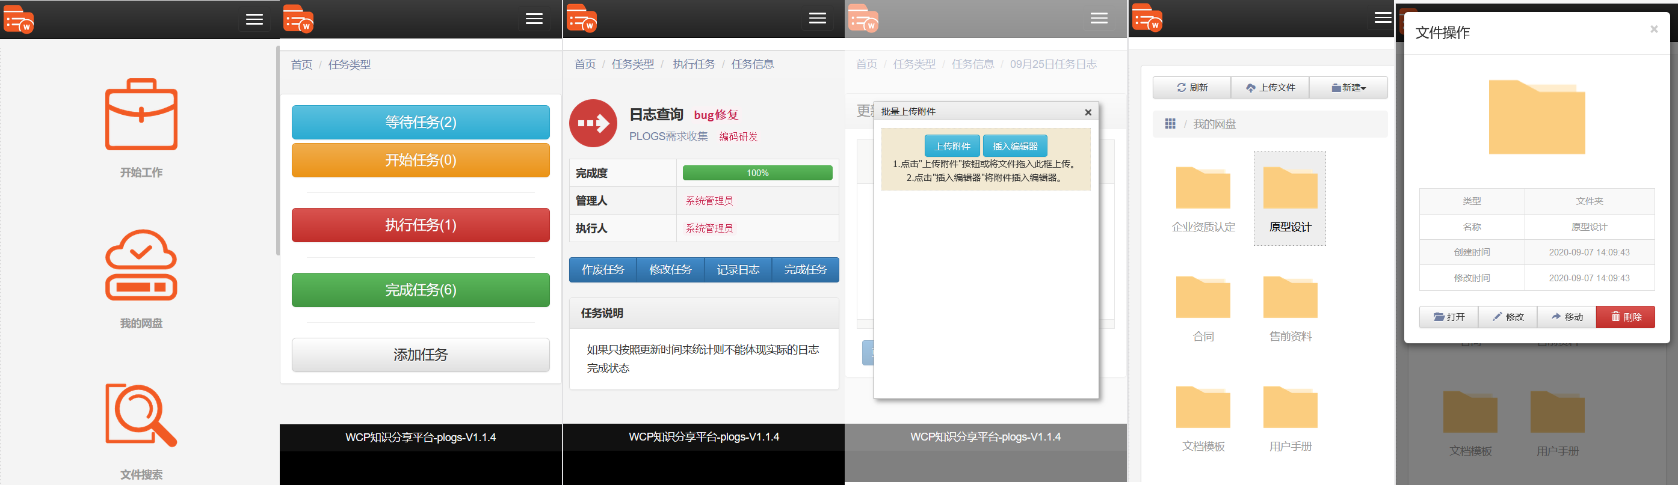Open the 文件搜索 magnifier icon
1678x485 pixels.
click(x=141, y=415)
